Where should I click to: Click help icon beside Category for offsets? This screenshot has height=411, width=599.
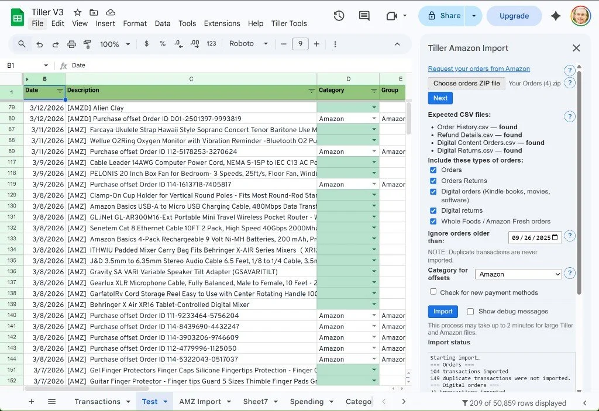pos(570,273)
